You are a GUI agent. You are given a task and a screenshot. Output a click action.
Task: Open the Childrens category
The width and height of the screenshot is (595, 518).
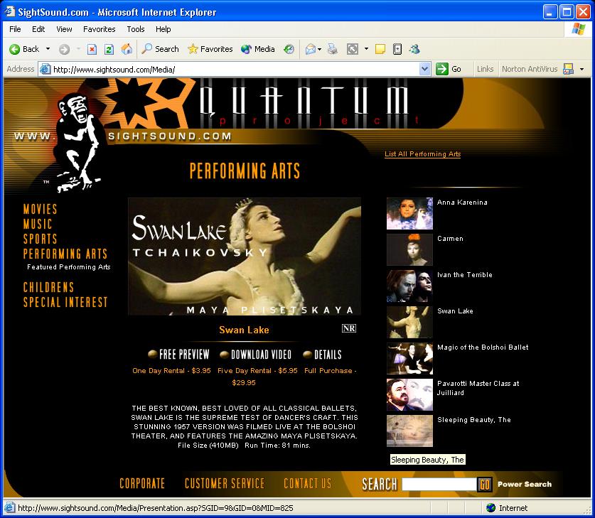48,287
